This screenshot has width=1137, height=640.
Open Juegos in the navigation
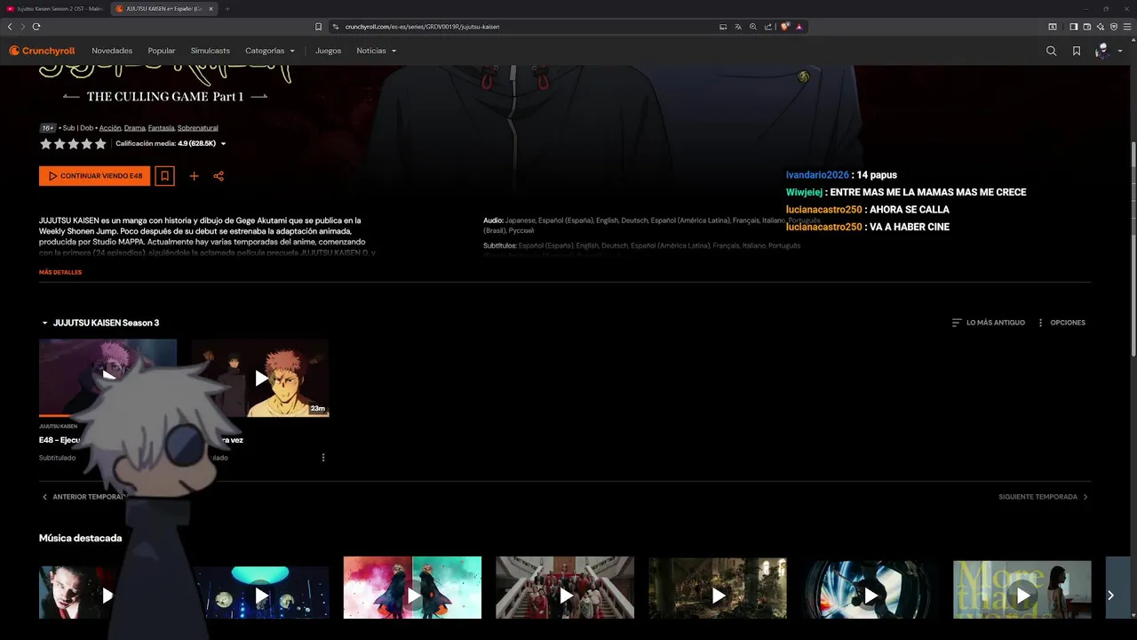click(x=328, y=51)
